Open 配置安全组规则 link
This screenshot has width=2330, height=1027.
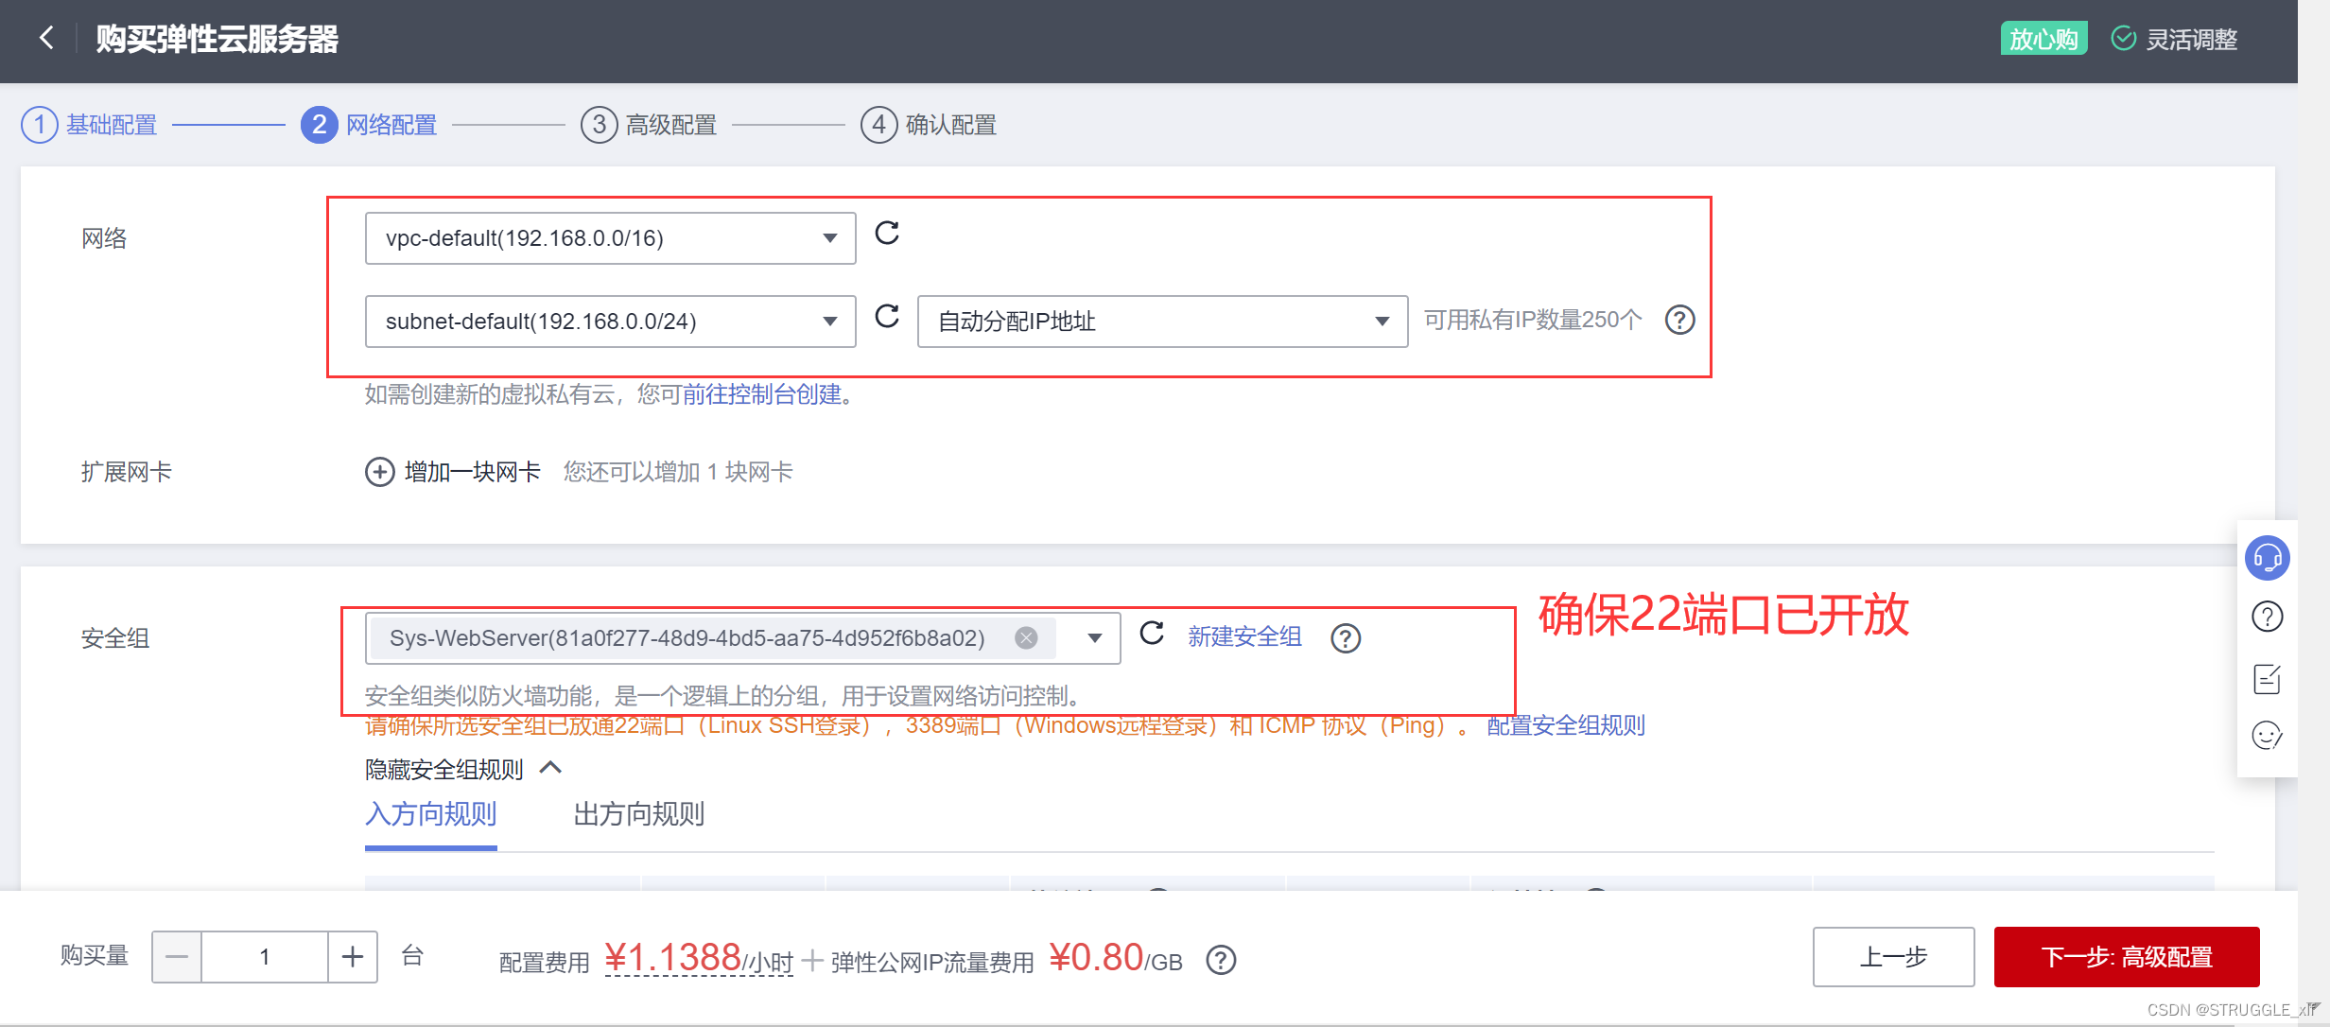[1565, 725]
